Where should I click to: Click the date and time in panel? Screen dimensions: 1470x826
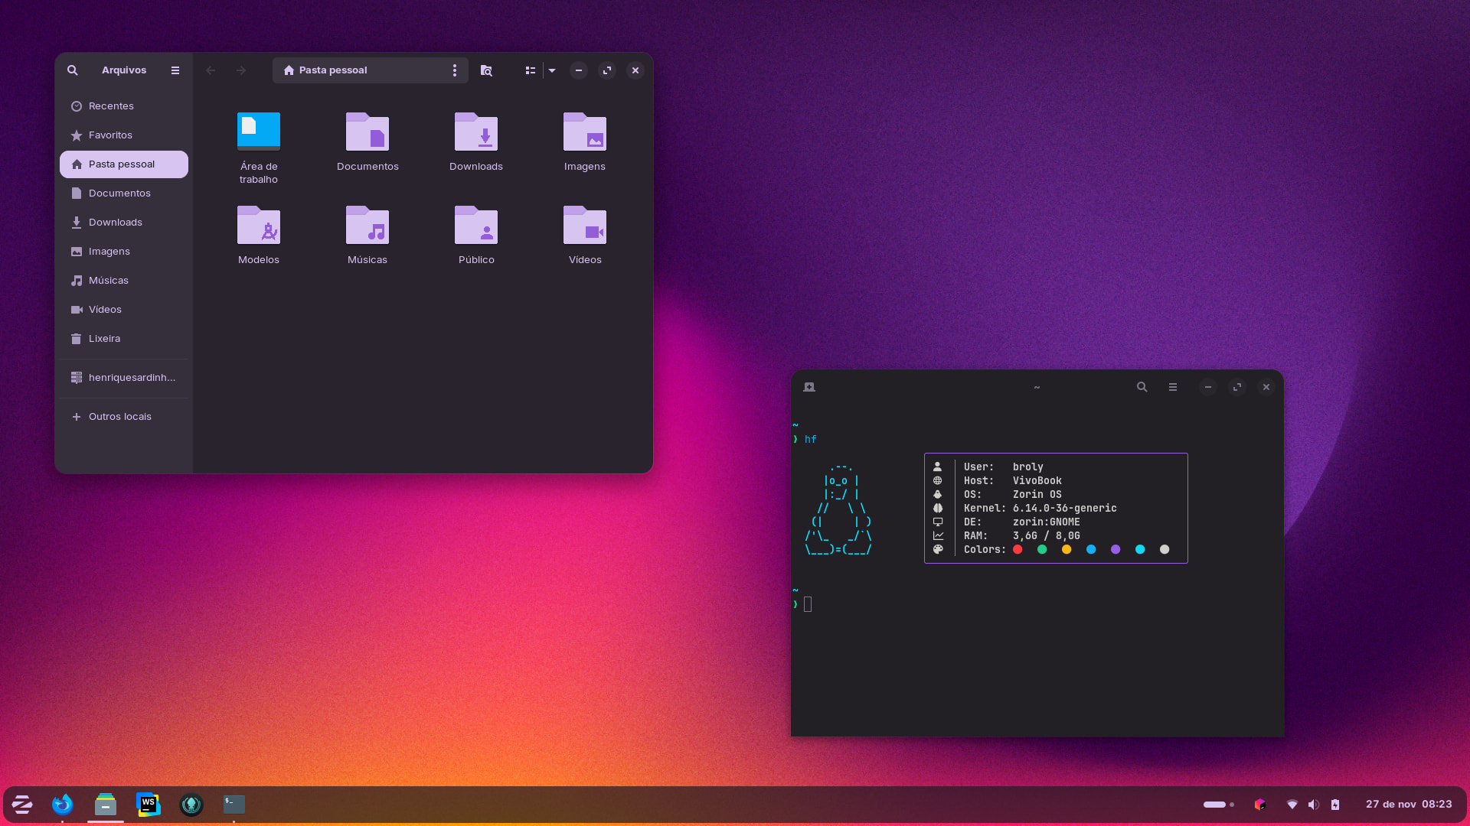pyautogui.click(x=1408, y=805)
